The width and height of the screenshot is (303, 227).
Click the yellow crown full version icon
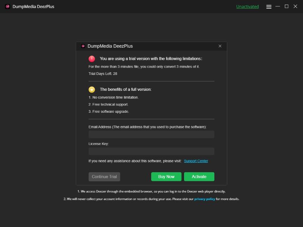click(92, 90)
